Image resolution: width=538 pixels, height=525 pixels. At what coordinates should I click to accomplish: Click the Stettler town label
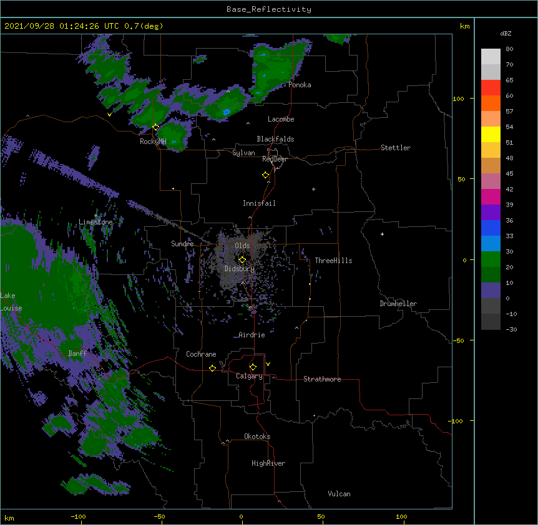point(396,148)
